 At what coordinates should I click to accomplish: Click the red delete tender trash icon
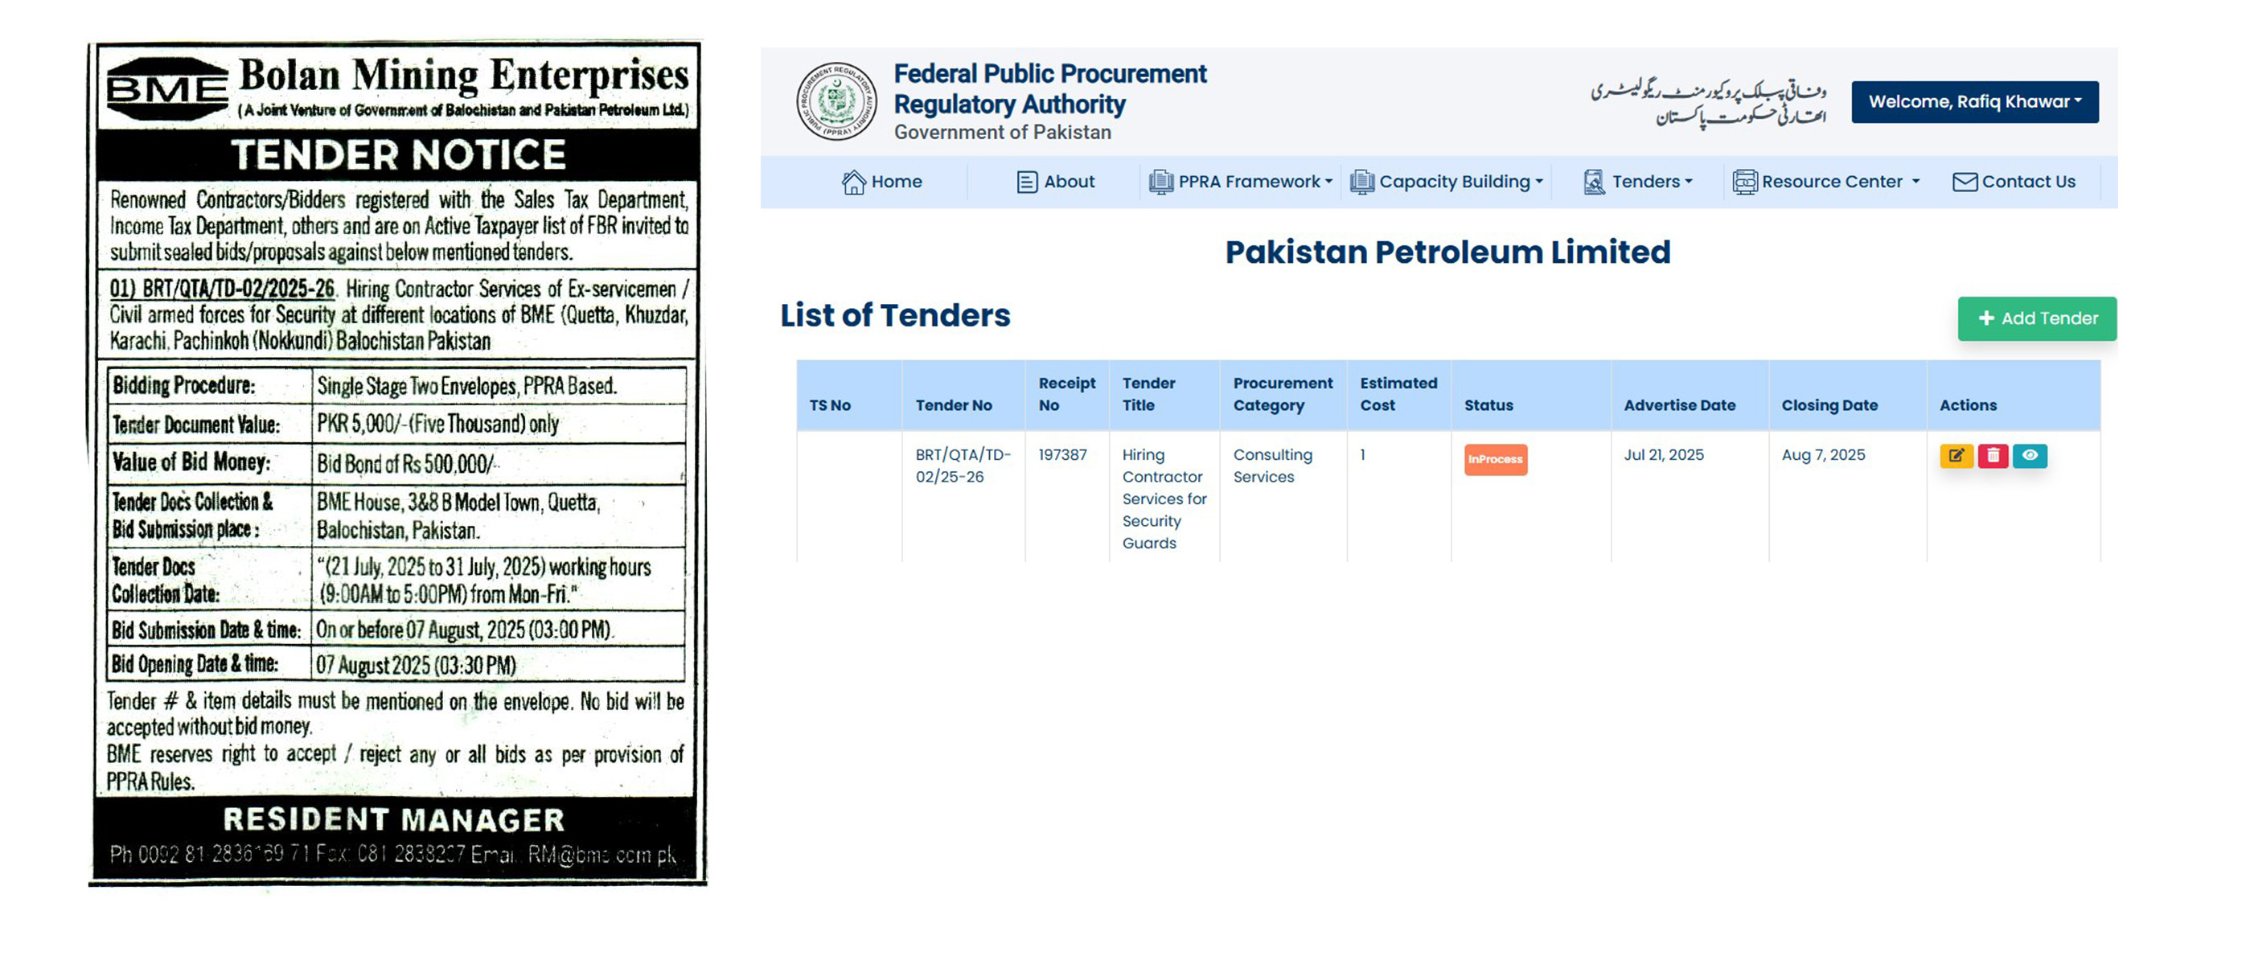click(x=1993, y=456)
